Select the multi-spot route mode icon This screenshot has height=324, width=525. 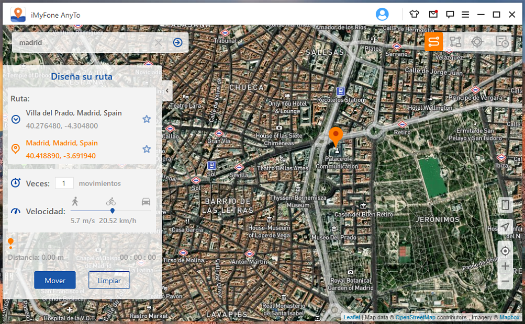pos(455,42)
